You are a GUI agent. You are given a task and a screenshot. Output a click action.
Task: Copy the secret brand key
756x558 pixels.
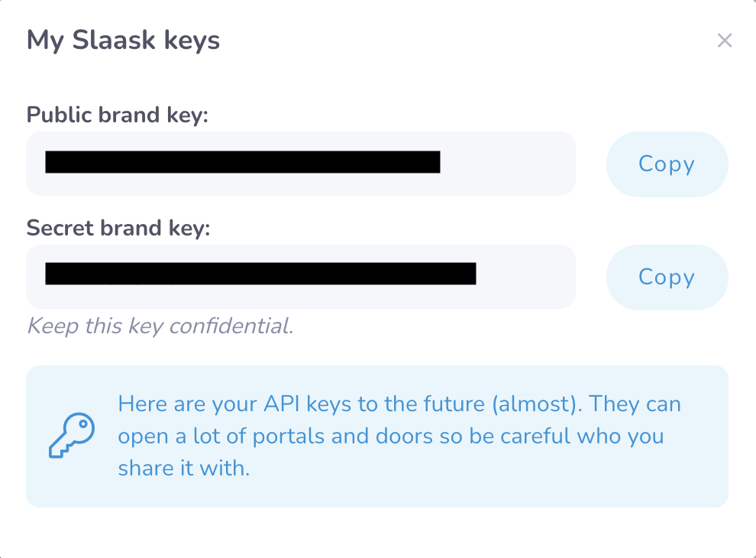tap(667, 277)
